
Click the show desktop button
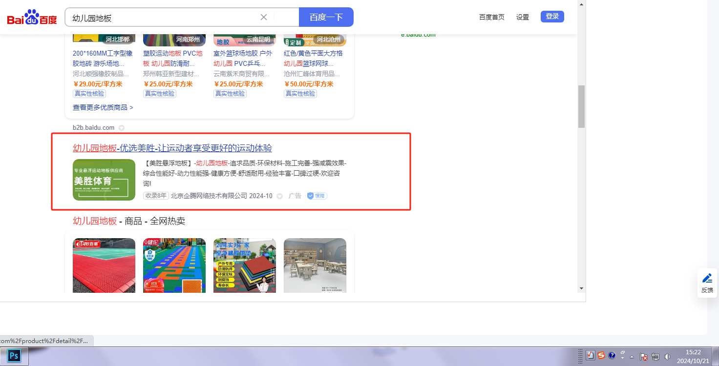tap(715, 356)
